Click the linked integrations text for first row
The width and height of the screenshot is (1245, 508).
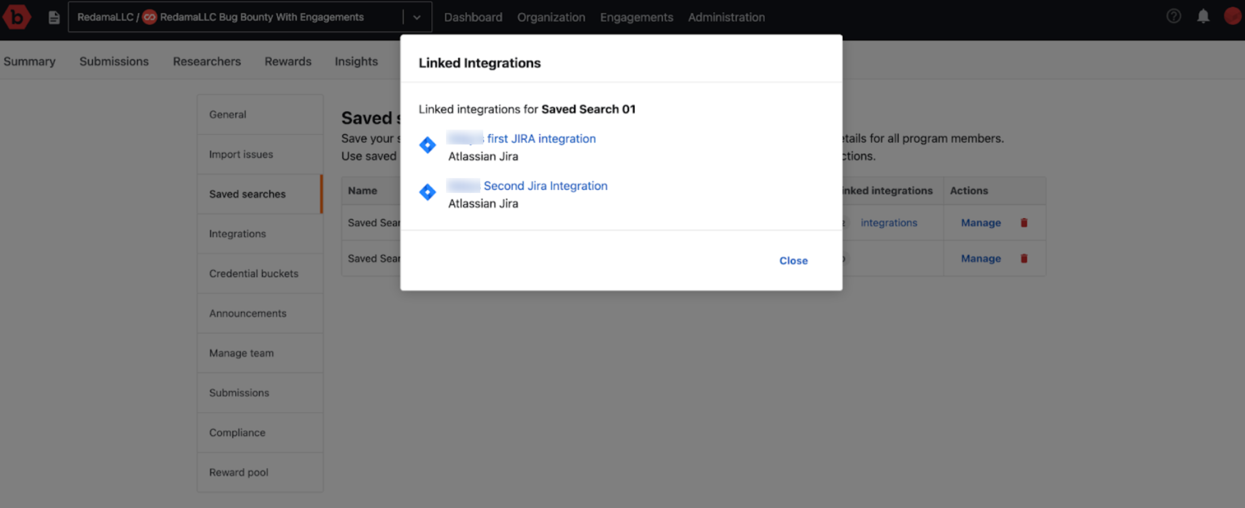click(x=888, y=222)
